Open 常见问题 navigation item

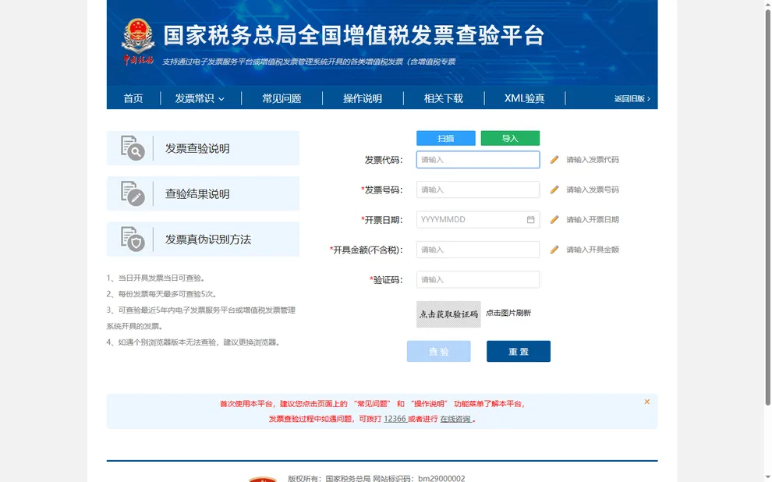click(x=282, y=98)
